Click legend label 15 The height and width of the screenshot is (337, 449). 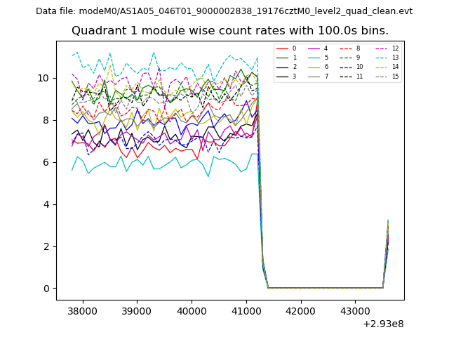tap(395, 76)
